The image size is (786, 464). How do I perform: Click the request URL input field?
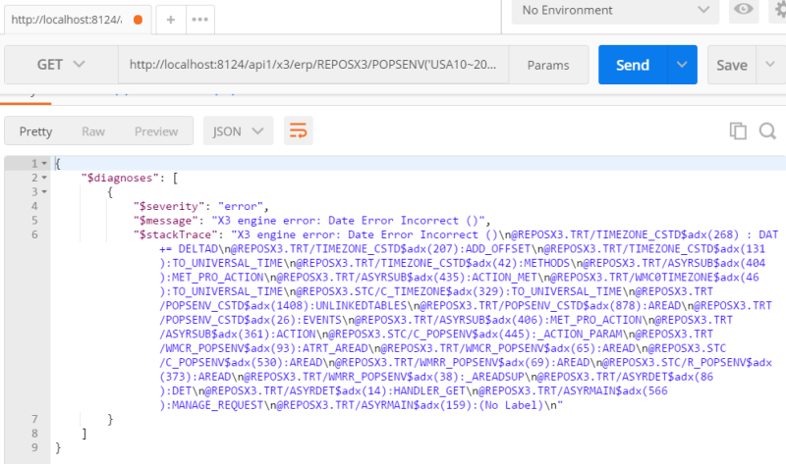(x=313, y=65)
